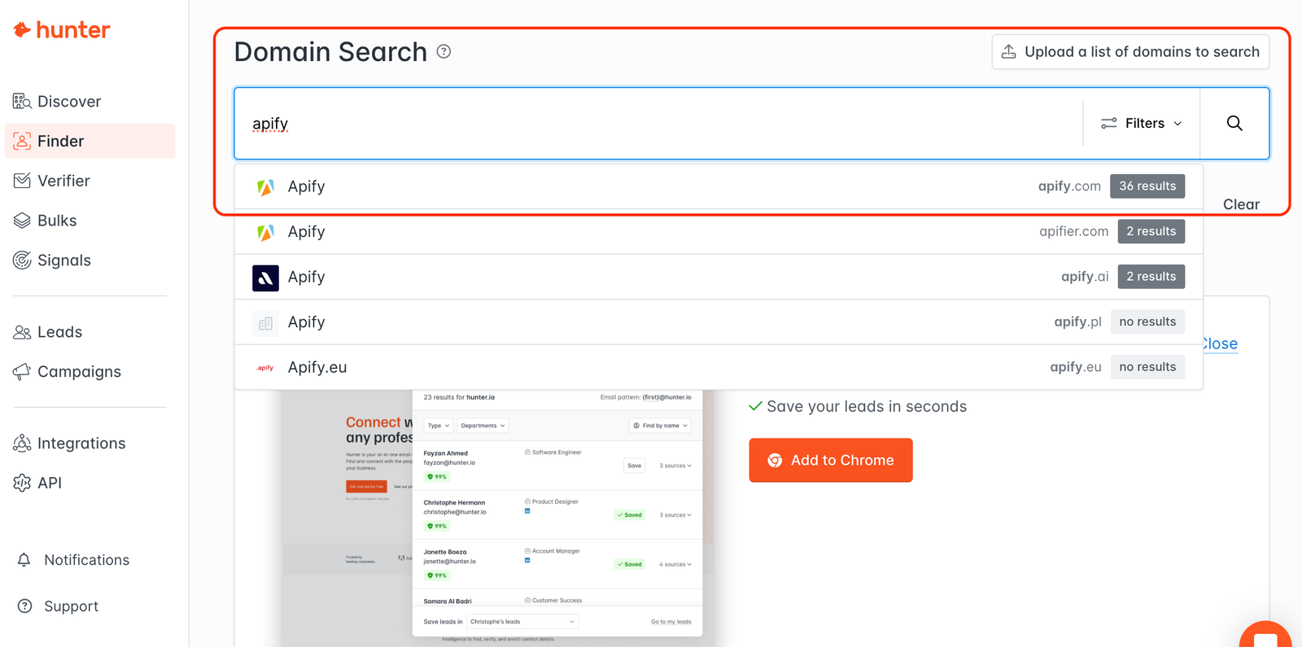Click the Domain Search help question mark
Viewport: 1302px width, 647px height.
[443, 51]
